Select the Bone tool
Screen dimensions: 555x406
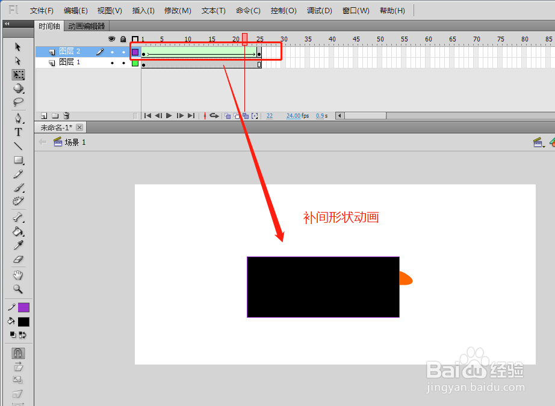[x=18, y=217]
